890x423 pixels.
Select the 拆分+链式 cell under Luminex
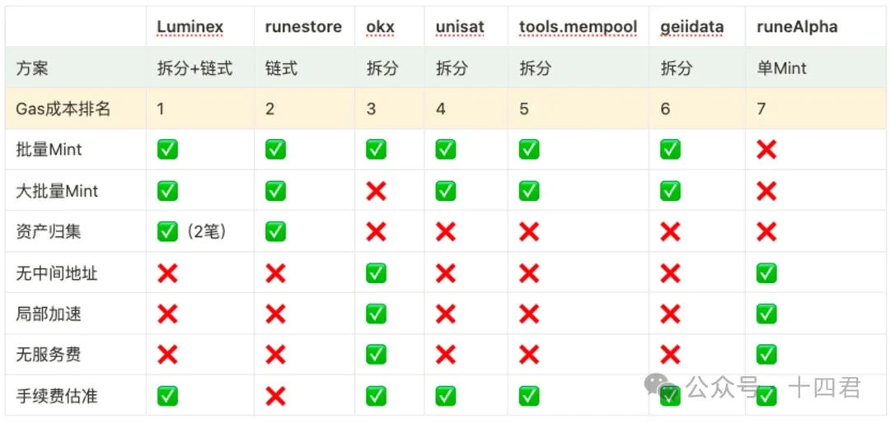click(x=194, y=68)
